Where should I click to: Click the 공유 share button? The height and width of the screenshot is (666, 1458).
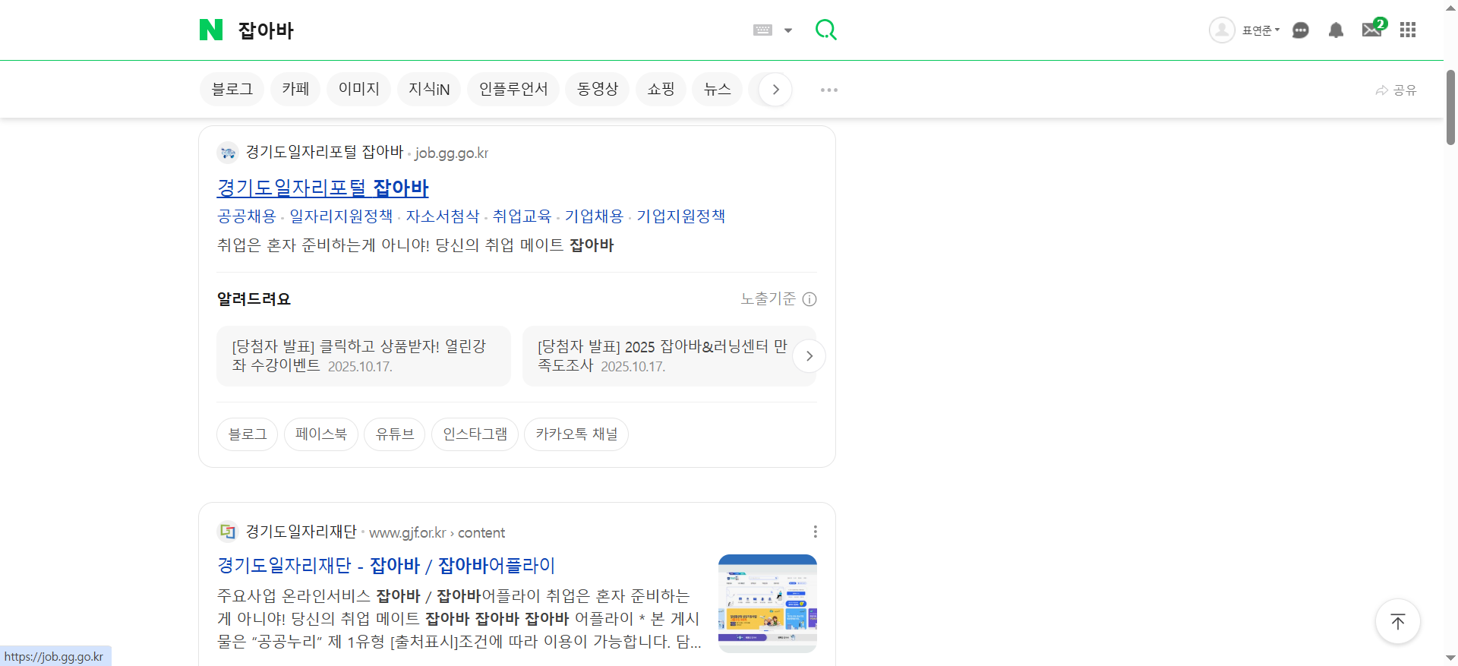[x=1396, y=90]
